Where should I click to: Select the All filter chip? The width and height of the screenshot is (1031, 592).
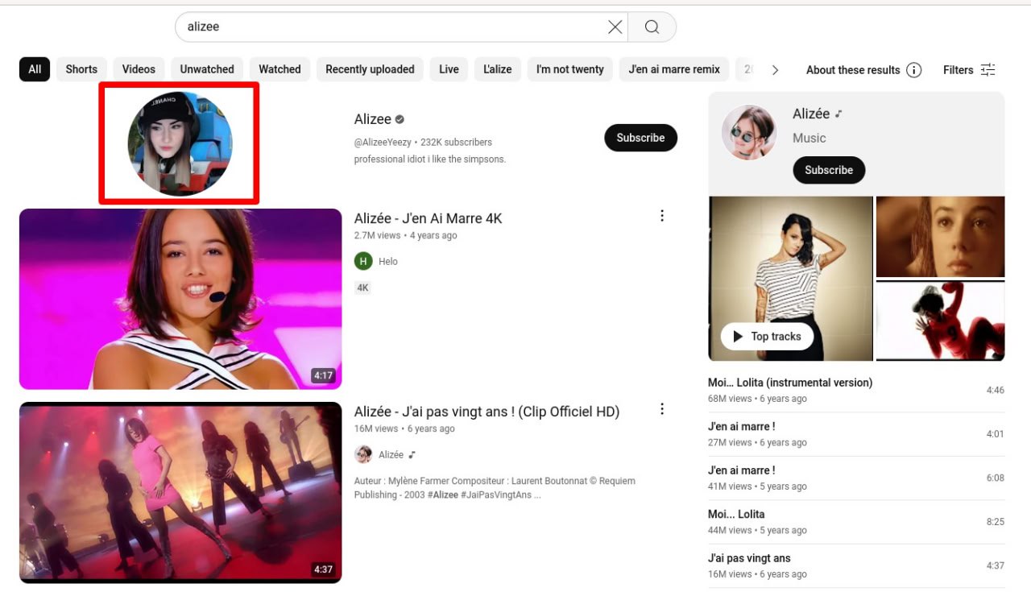click(35, 69)
